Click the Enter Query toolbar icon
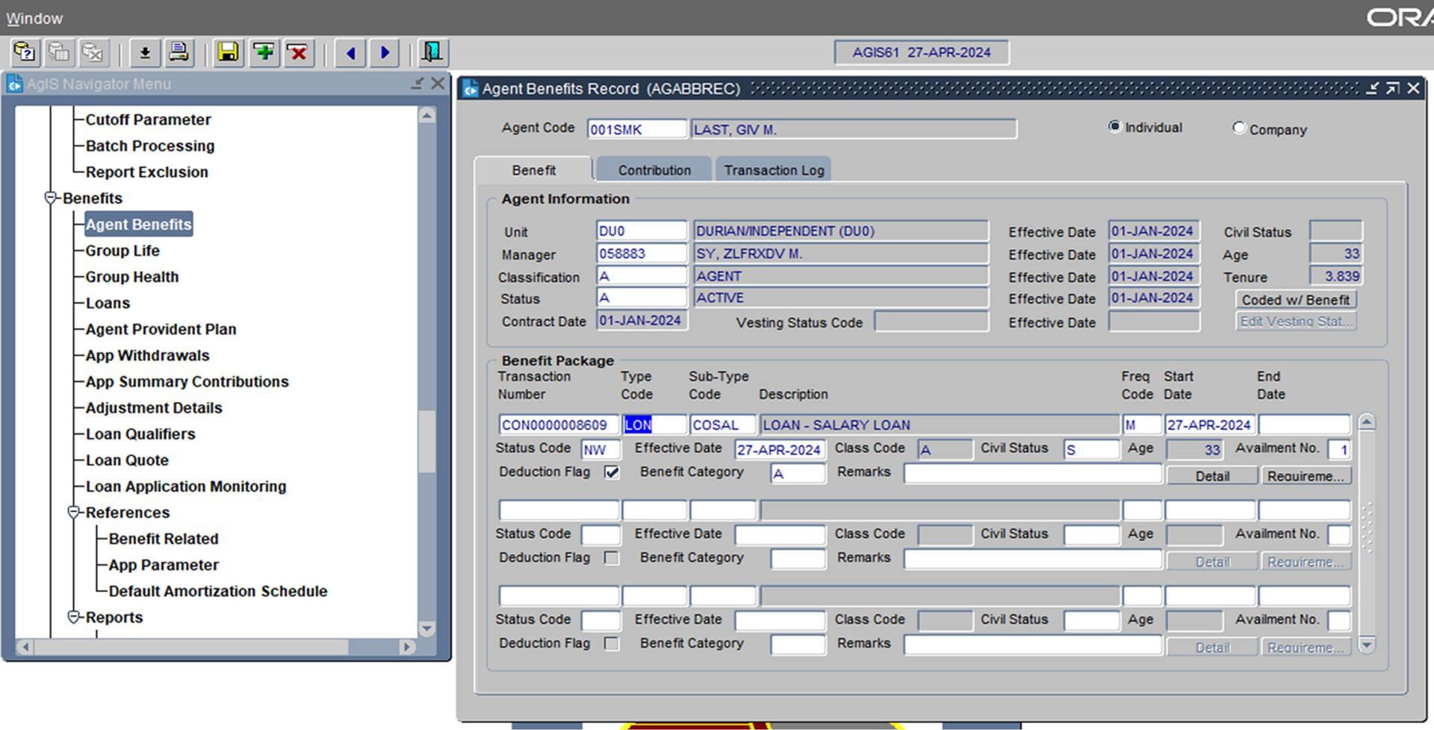This screenshot has width=1434, height=730. click(25, 52)
